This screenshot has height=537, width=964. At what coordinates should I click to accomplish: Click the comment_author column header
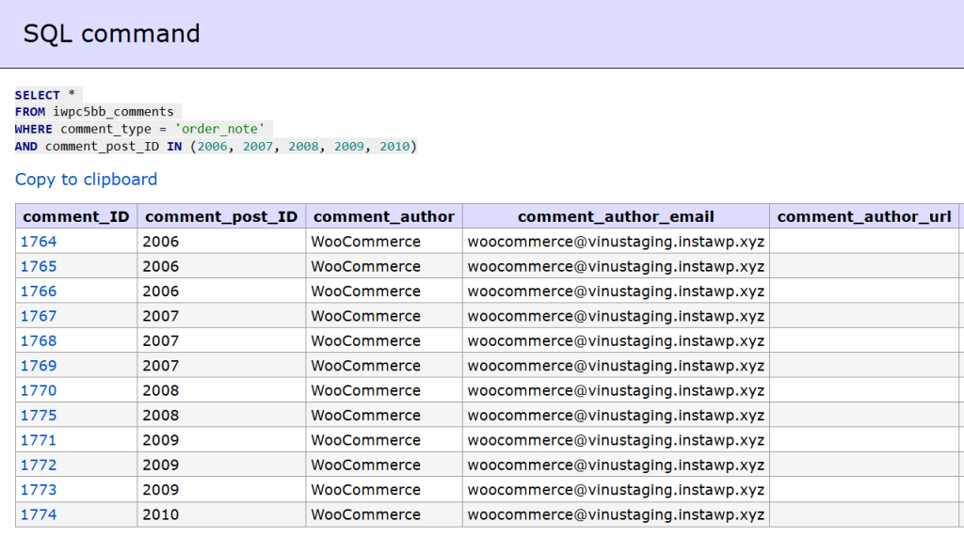(384, 216)
